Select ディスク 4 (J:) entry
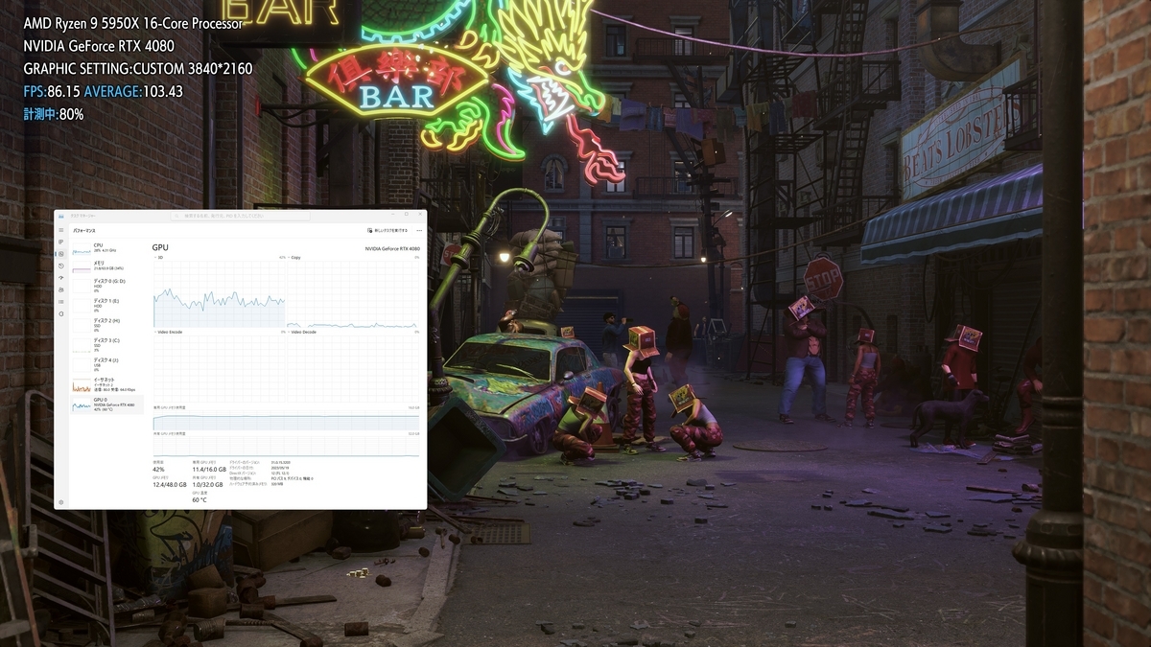The image size is (1151, 647). pyautogui.click(x=108, y=365)
